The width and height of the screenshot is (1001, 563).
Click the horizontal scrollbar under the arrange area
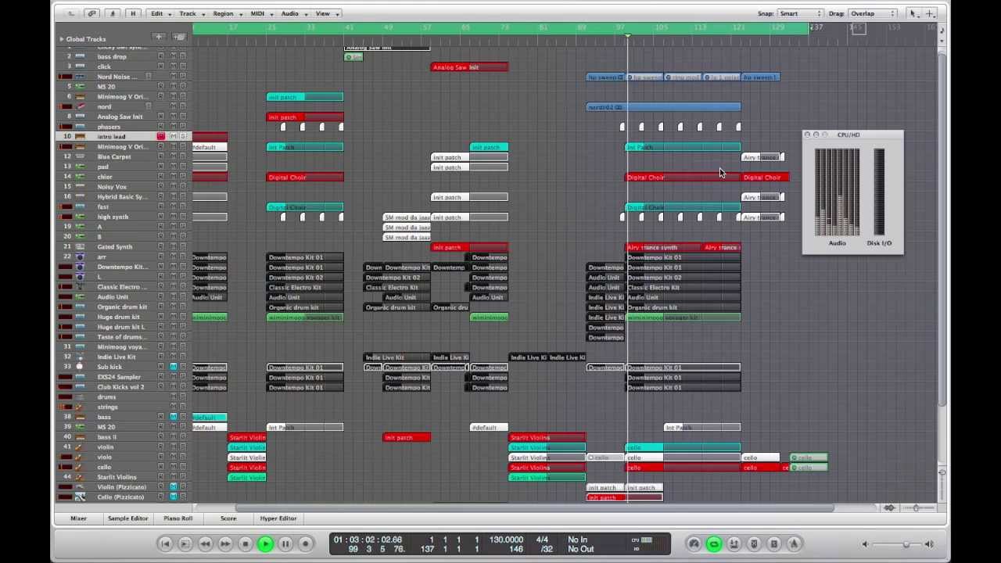(x=536, y=507)
